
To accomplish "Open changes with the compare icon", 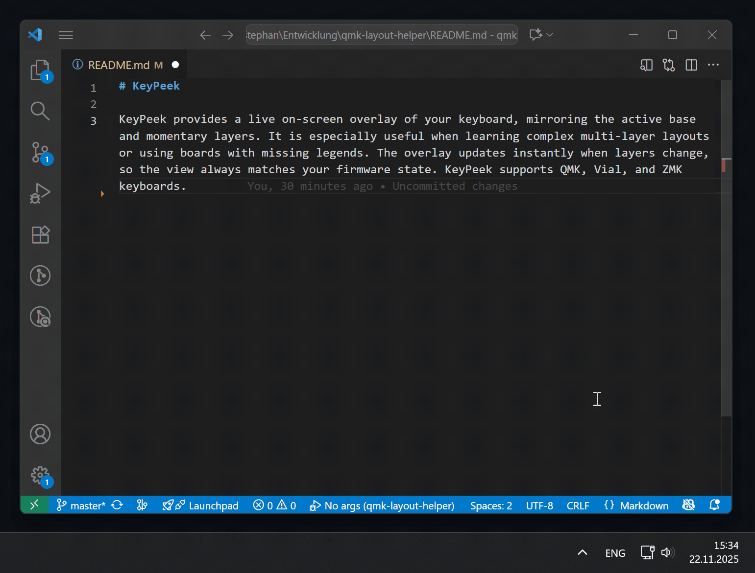I will [x=669, y=65].
